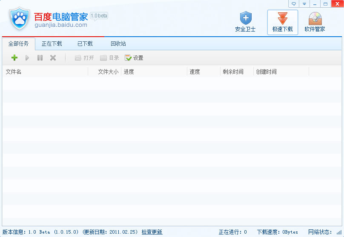
Task: Switch to the 已下载 tab
Action: click(85, 43)
